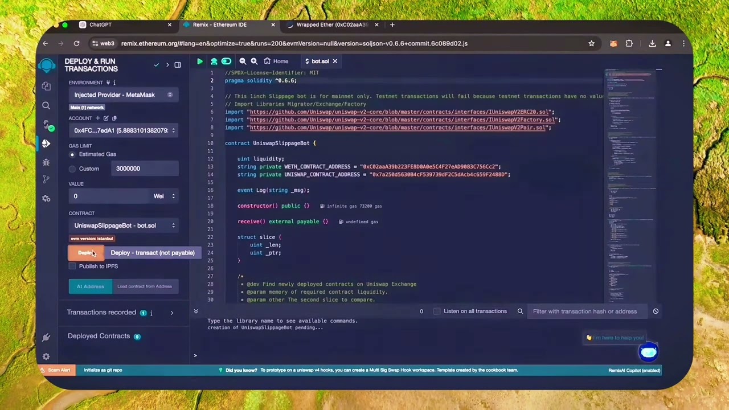Open the RemixAI chat bot bubble
Screen dimensions: 729x410
point(648,352)
